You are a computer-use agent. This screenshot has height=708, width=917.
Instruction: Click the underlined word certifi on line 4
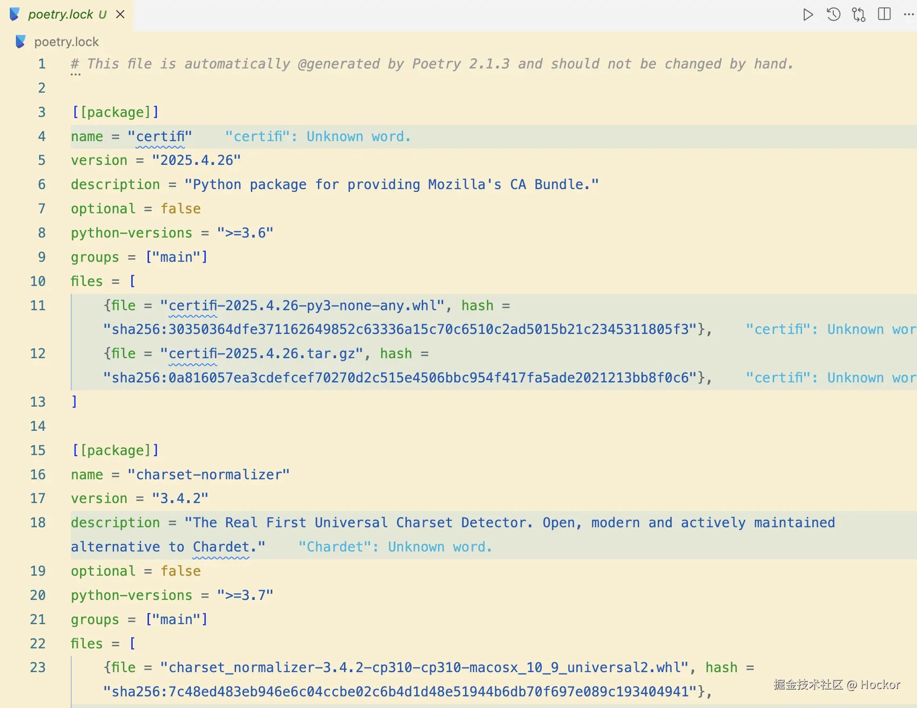160,137
